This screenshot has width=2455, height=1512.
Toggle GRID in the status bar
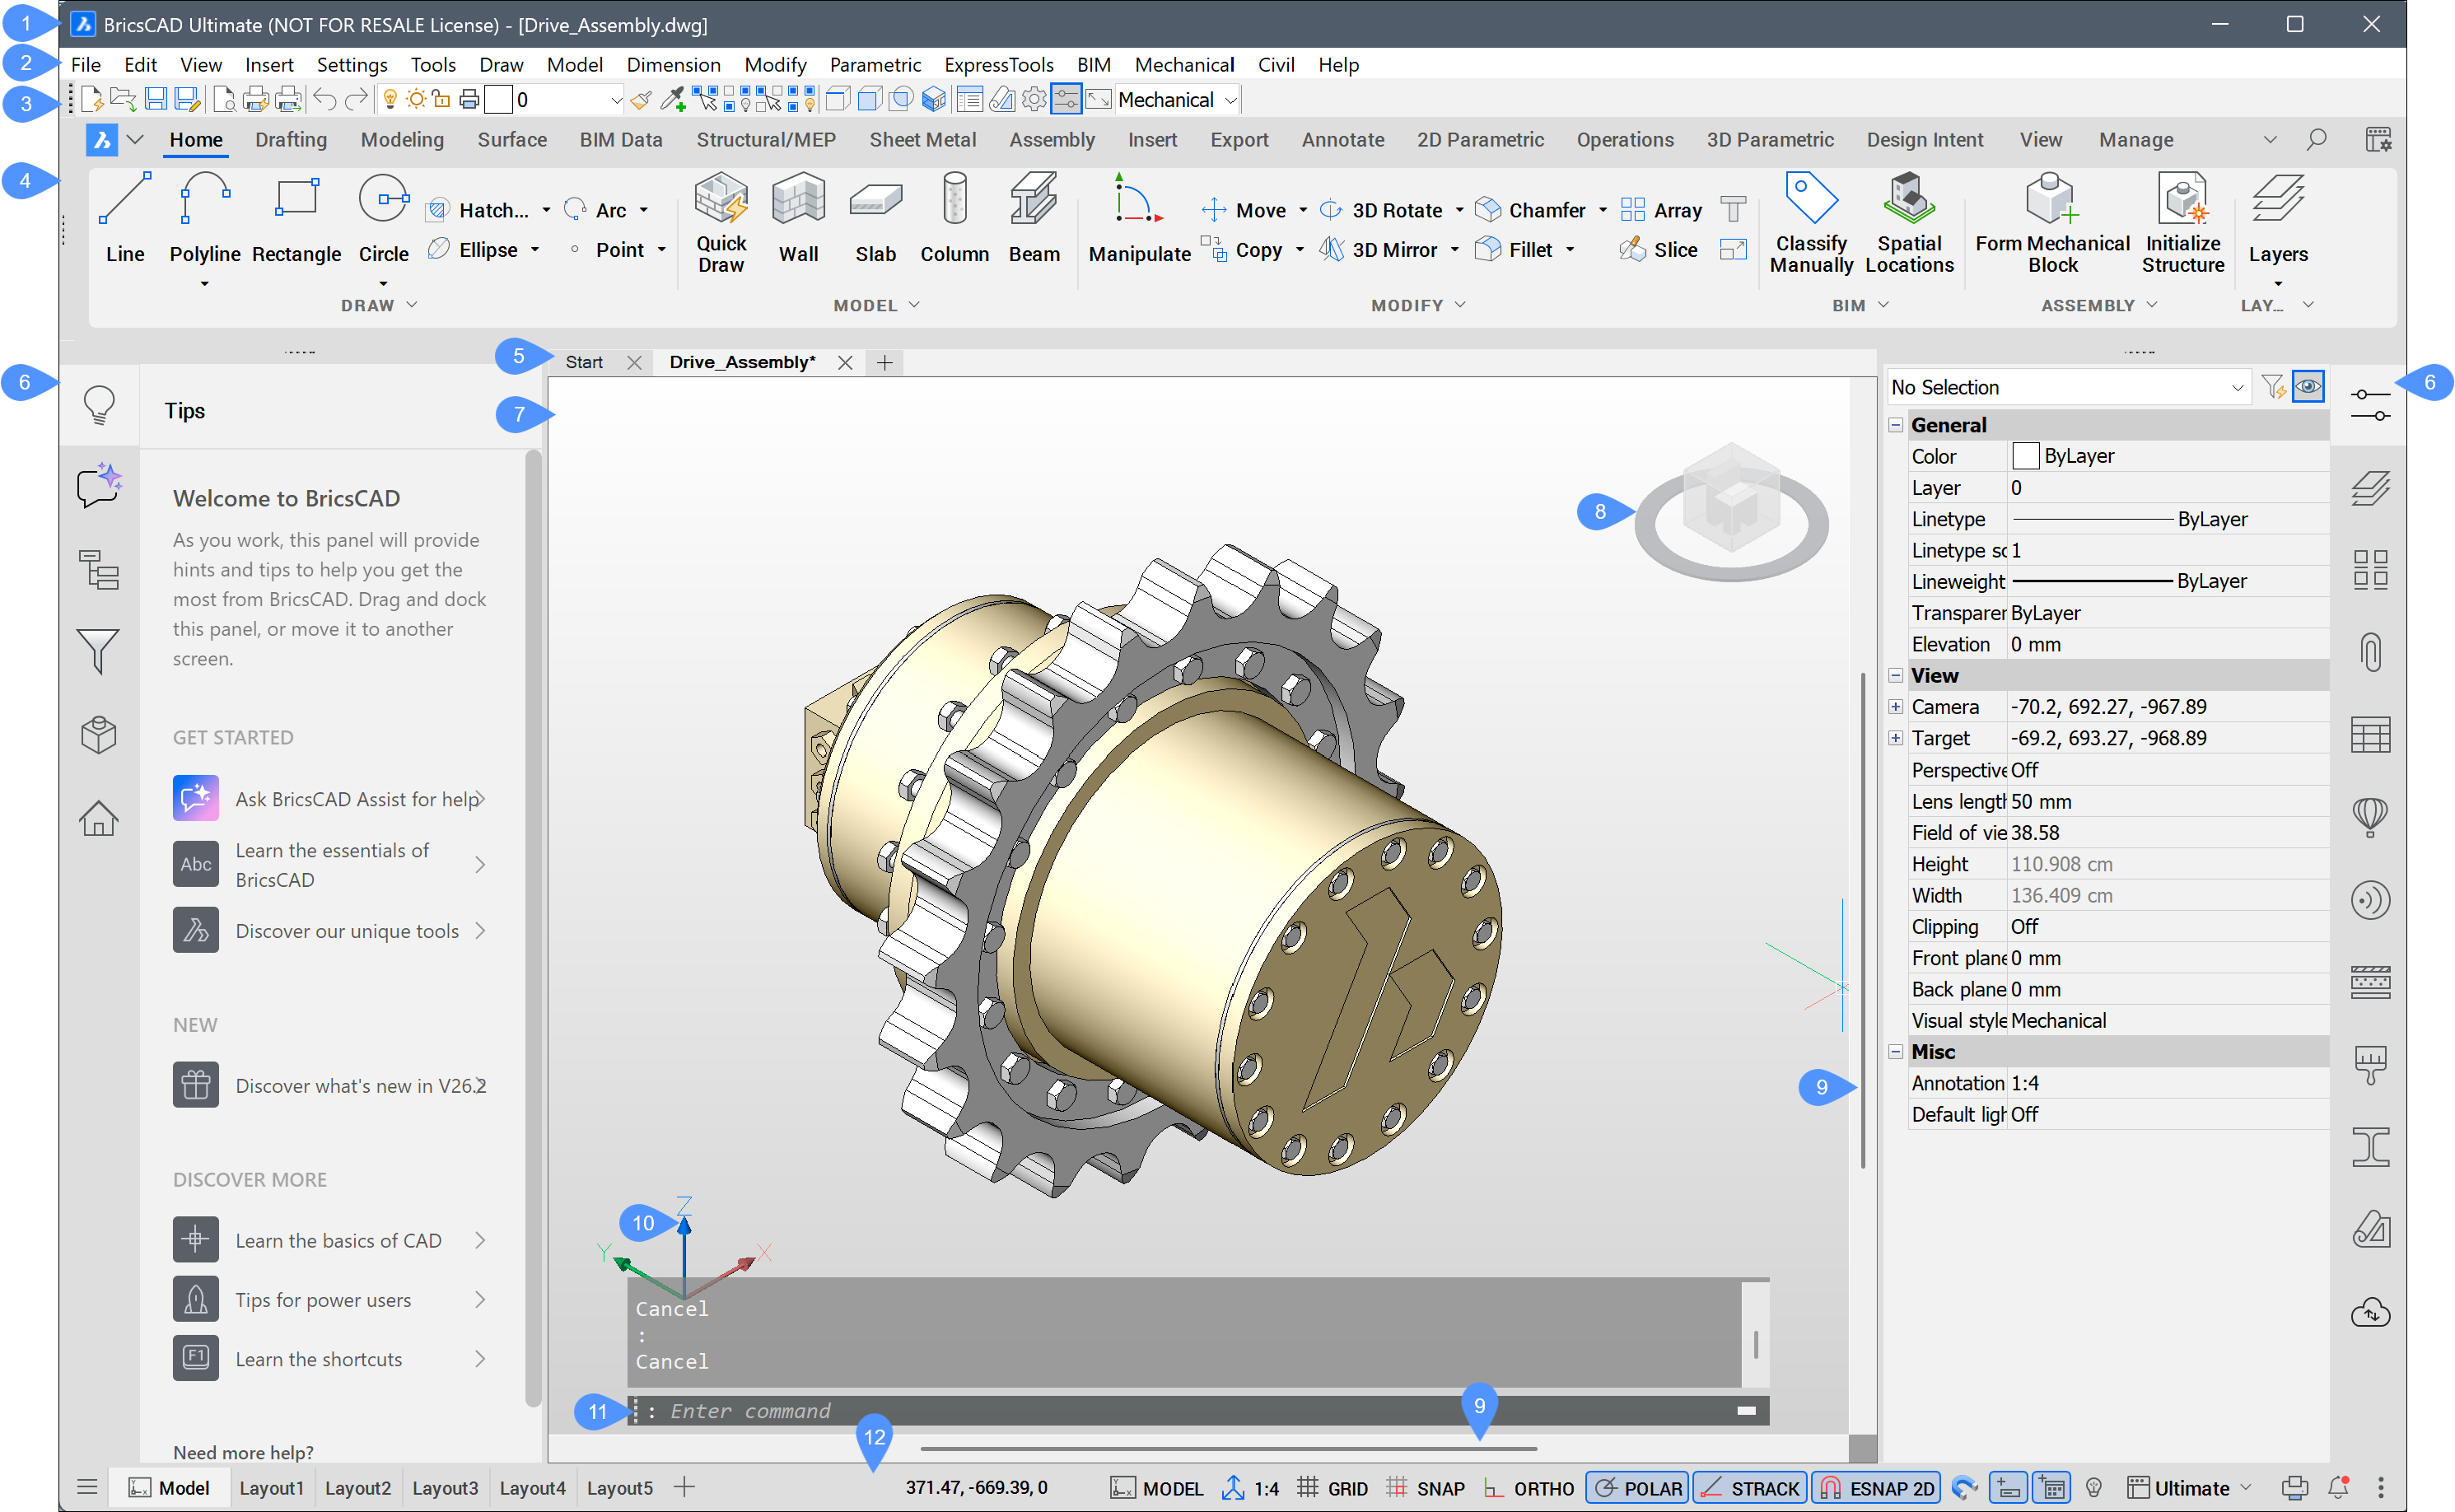(x=1332, y=1488)
